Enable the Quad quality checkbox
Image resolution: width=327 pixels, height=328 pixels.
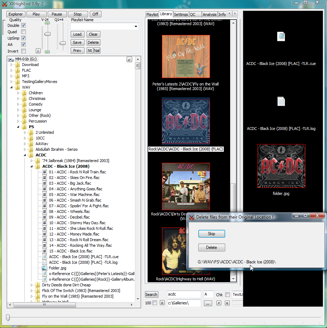pyautogui.click(x=23, y=31)
